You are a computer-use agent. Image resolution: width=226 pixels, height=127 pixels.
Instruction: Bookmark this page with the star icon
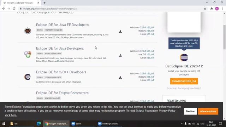pos(205,8)
